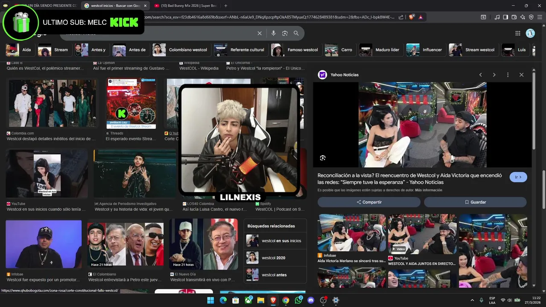Open related search westcol 2020
Image resolution: width=546 pixels, height=307 pixels.
(275, 258)
